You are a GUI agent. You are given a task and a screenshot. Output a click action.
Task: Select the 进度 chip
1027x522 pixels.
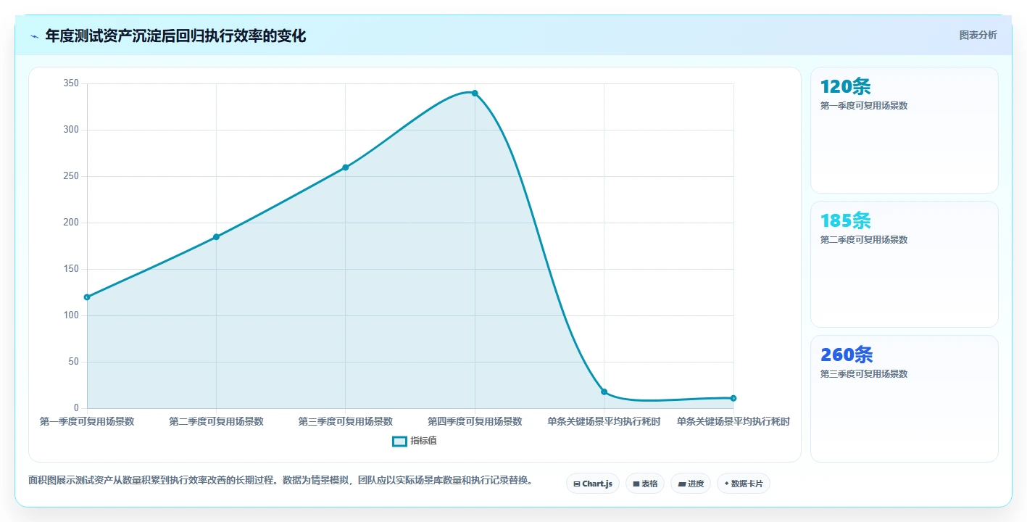click(691, 484)
